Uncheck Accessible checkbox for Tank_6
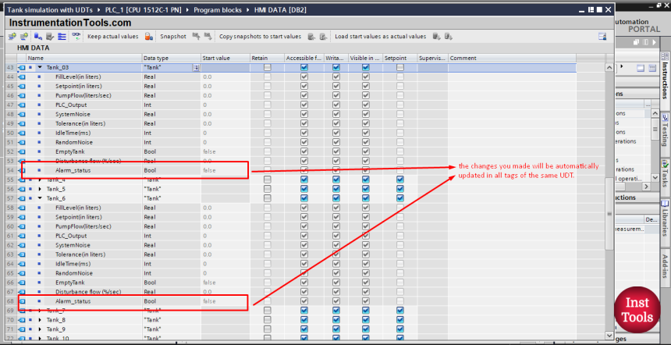The image size is (671, 345). [304, 198]
